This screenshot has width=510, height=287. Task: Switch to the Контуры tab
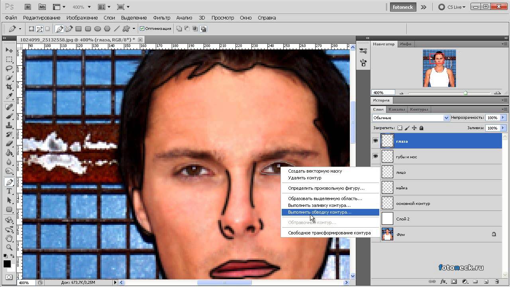tap(419, 109)
